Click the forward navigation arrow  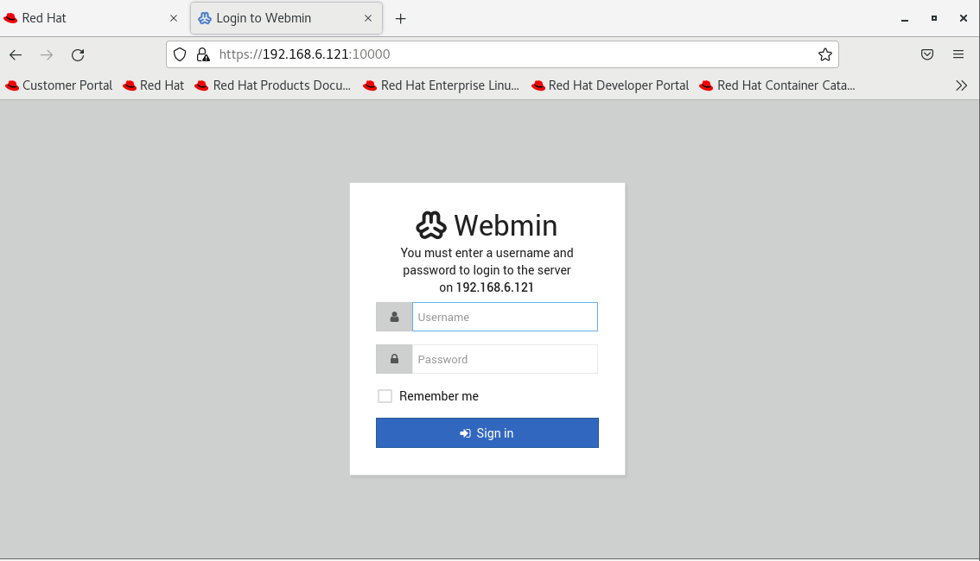coord(47,55)
